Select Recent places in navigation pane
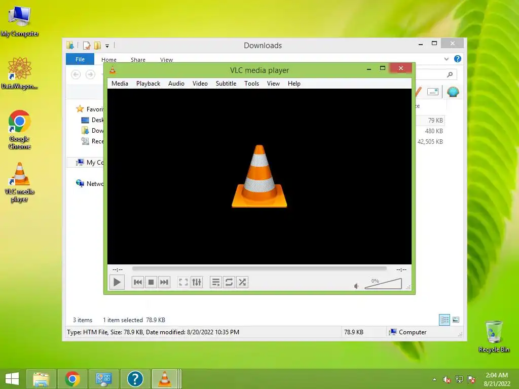 click(x=92, y=141)
